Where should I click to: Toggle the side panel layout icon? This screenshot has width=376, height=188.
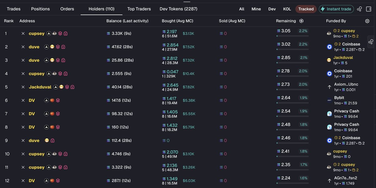point(368,9)
